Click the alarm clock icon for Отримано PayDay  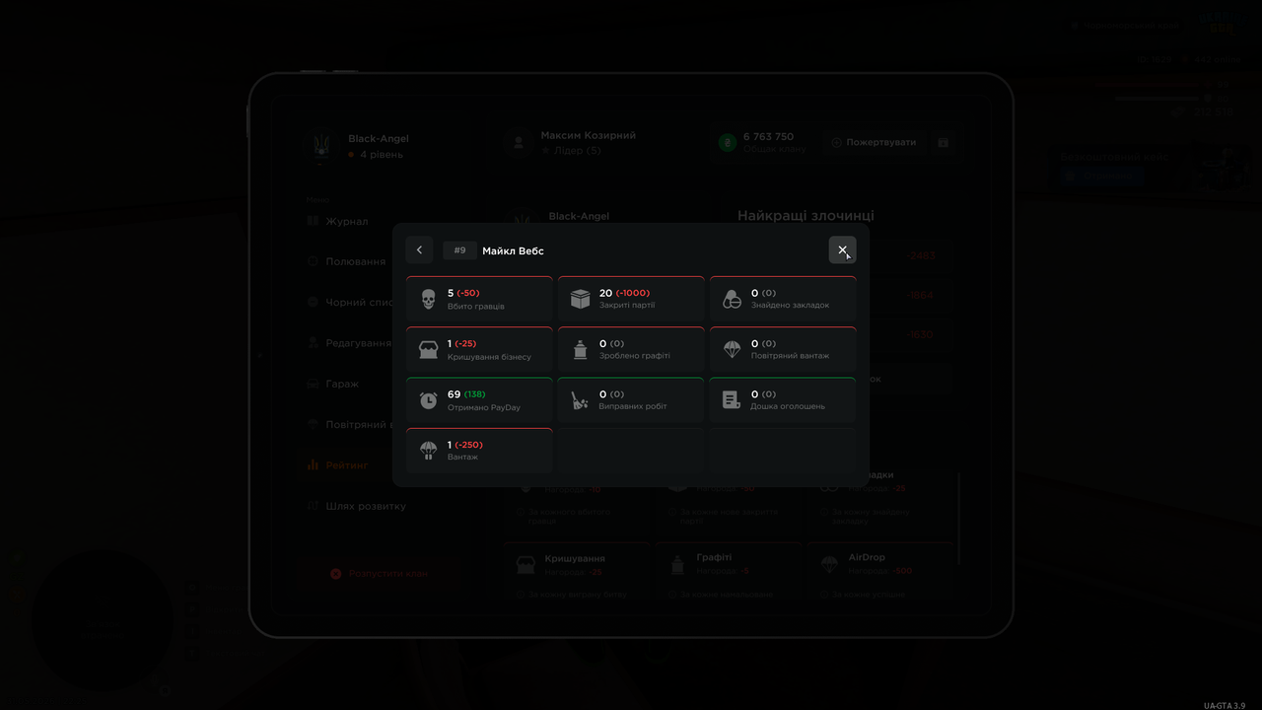(x=428, y=400)
